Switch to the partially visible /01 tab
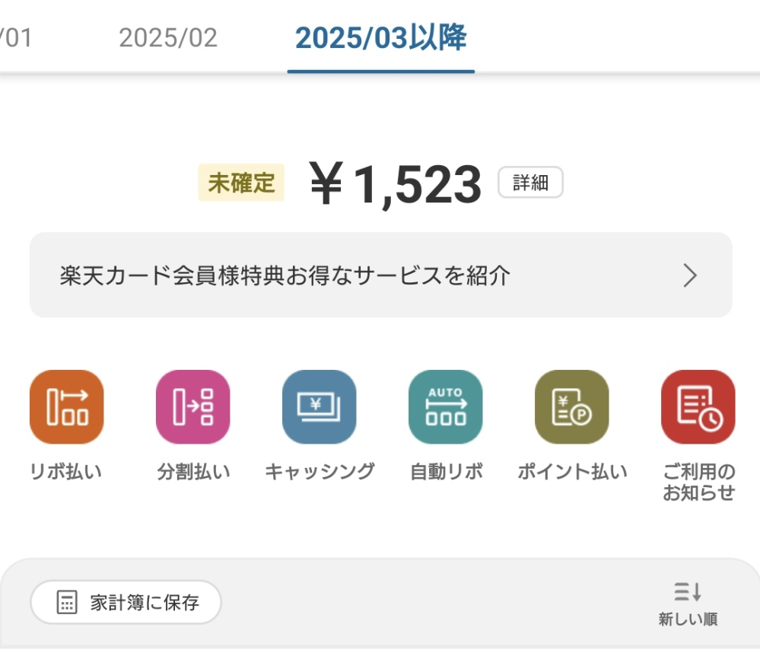 tap(16, 38)
